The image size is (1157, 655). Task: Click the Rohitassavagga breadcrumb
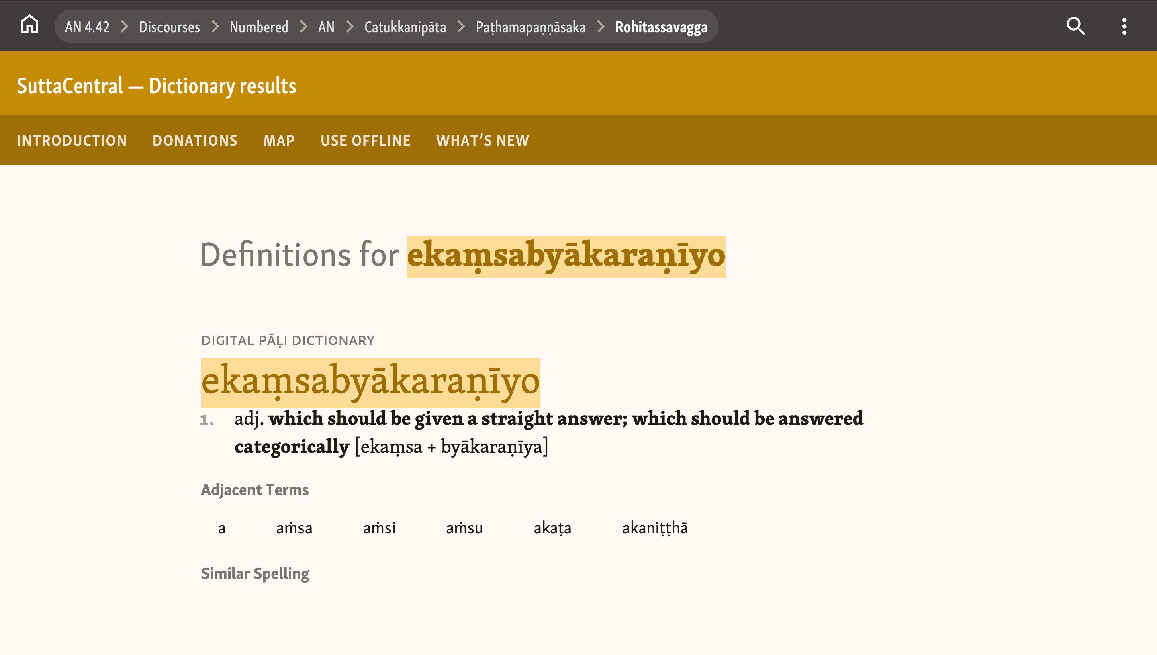660,27
